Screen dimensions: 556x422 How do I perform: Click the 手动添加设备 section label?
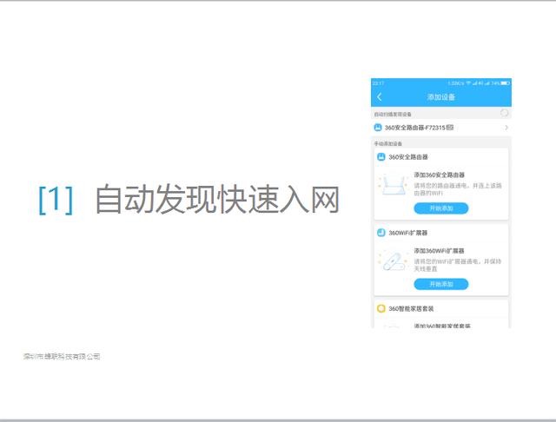point(388,143)
